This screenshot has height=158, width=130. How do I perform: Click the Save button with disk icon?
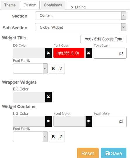point(114,153)
